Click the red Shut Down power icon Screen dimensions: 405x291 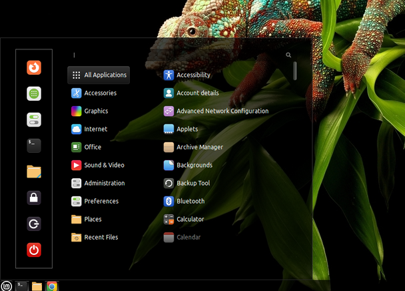tap(34, 250)
